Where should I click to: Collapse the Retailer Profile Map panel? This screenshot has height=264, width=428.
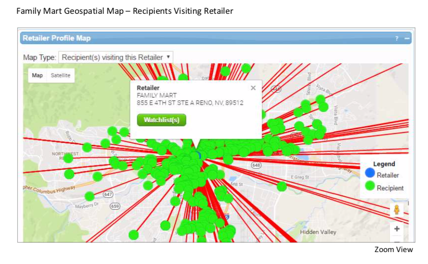coord(407,39)
